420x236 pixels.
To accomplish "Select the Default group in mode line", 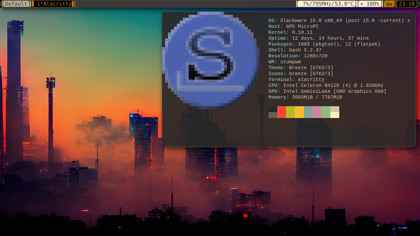I will click(16, 4).
